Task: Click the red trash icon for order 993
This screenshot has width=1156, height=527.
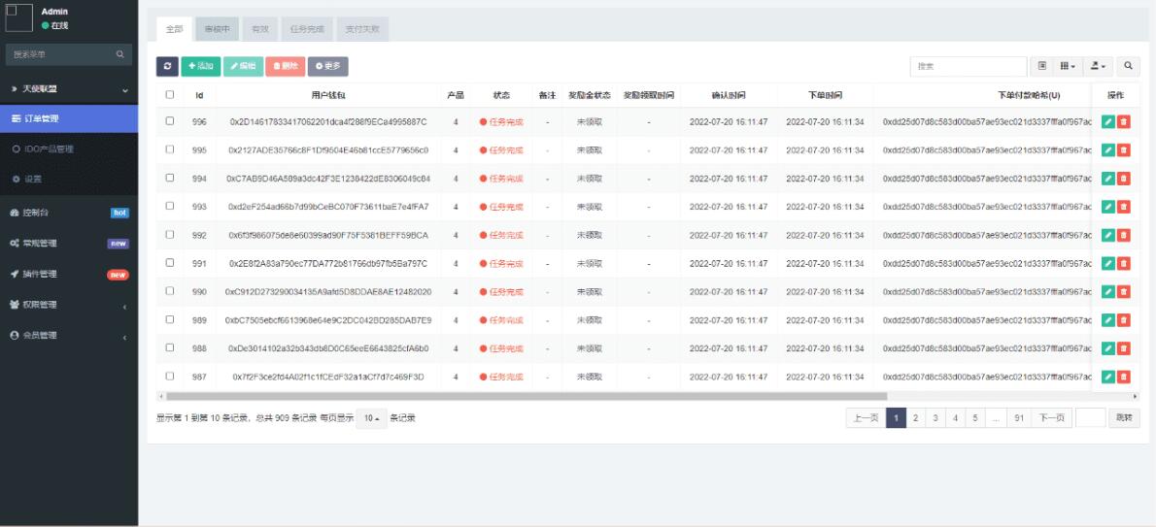Action: [x=1124, y=207]
